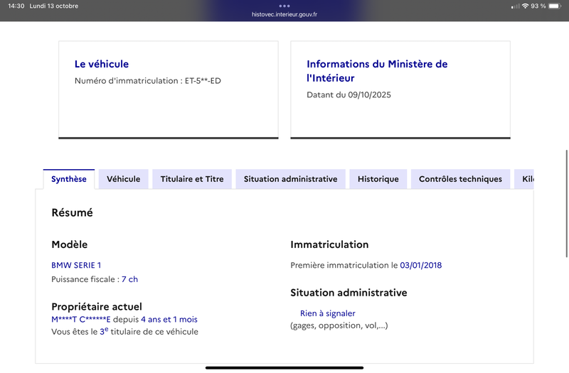Tap the three-dot multitasking icon at top
Viewport: 569px width, 373px height.
(x=284, y=6)
